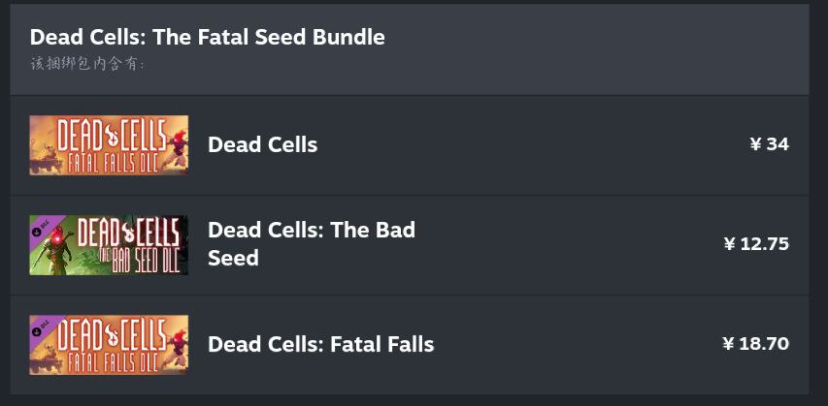The width and height of the screenshot is (828, 406).
Task: Open the first-row Dead Cells game thumbnail
Action: coord(109,145)
